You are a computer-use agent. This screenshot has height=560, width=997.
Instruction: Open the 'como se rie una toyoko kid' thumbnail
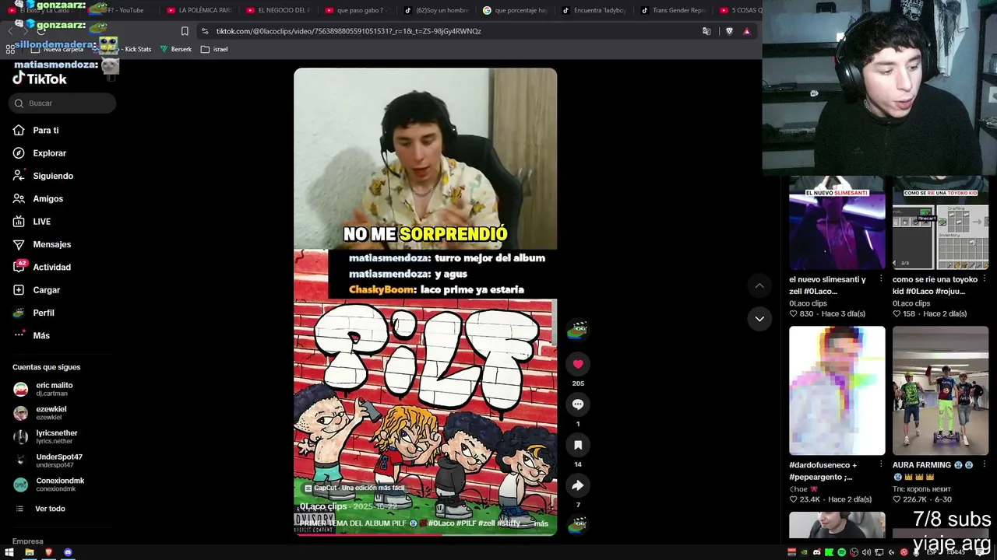(x=940, y=223)
